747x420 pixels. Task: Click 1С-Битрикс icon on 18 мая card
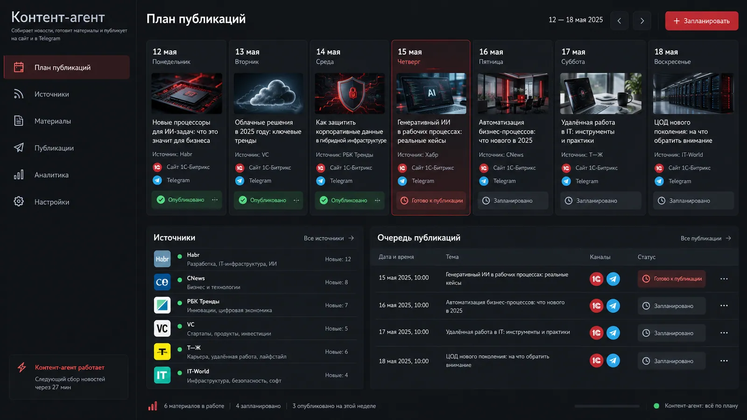[659, 168]
